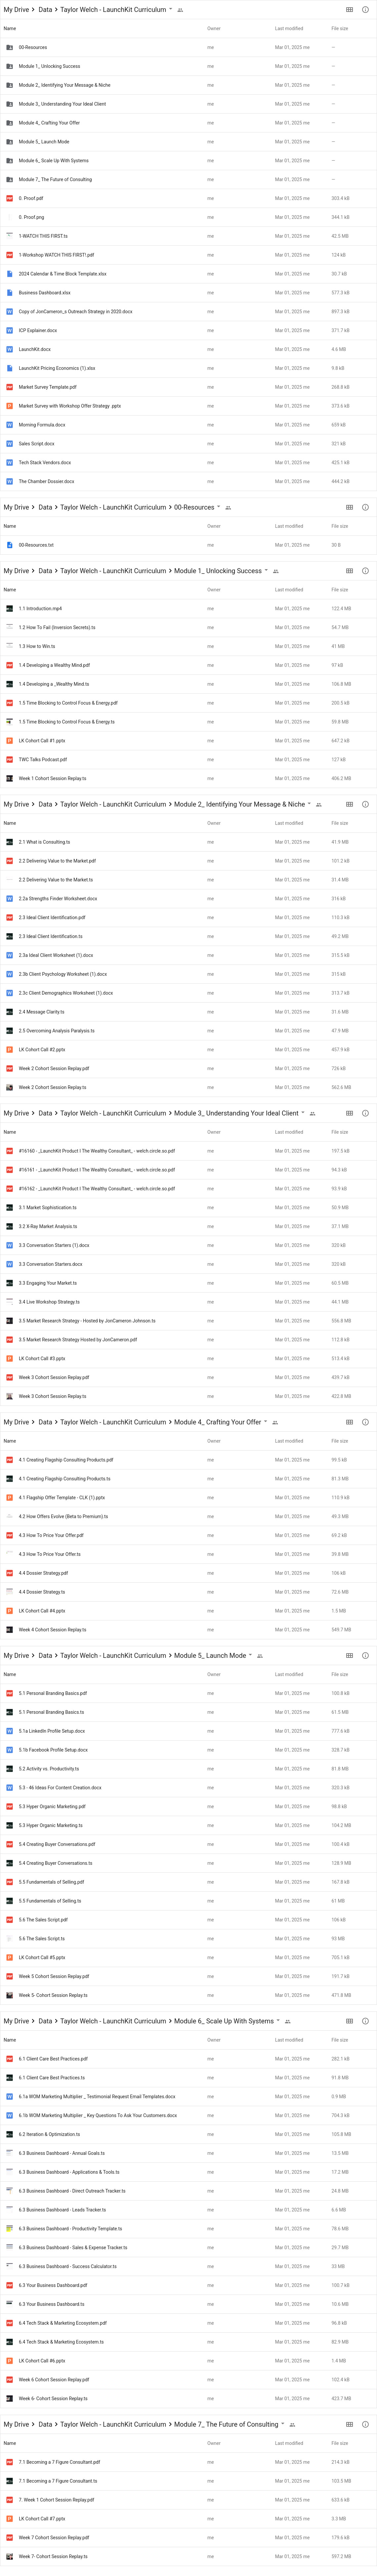Click shared-people icon beside Module 5_ Launch Mode title

[x=260, y=1656]
